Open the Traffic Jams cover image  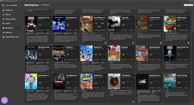(86, 82)
